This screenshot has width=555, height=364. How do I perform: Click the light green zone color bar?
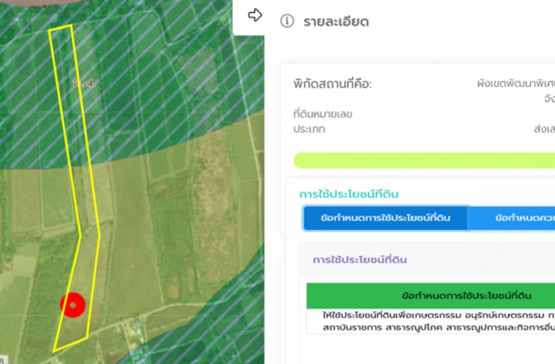[424, 160]
